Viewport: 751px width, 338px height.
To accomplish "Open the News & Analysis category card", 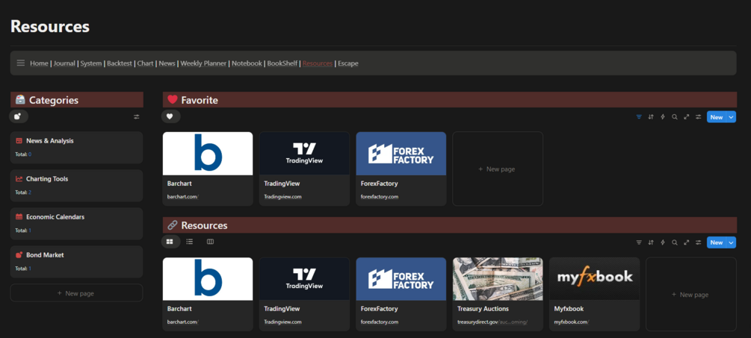I will click(x=77, y=148).
